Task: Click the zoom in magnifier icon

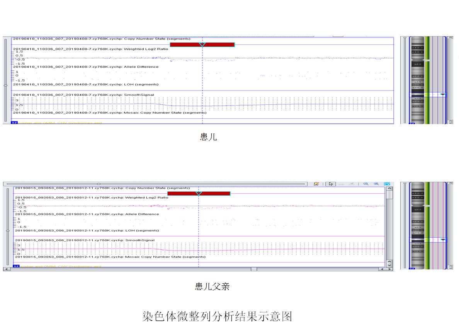Action: pyautogui.click(x=376, y=184)
